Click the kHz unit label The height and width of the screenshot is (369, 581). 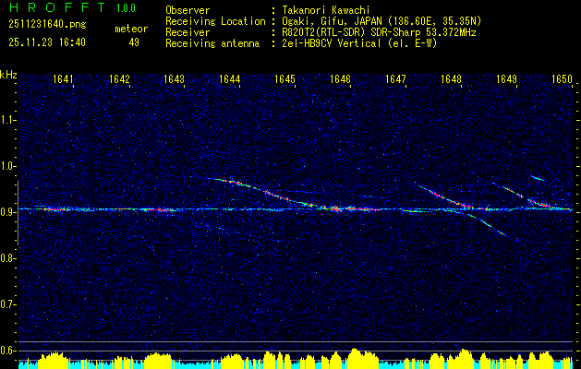(8, 75)
